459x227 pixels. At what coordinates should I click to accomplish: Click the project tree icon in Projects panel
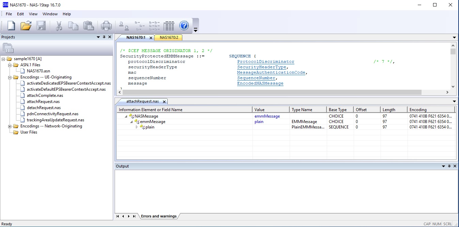[8, 48]
